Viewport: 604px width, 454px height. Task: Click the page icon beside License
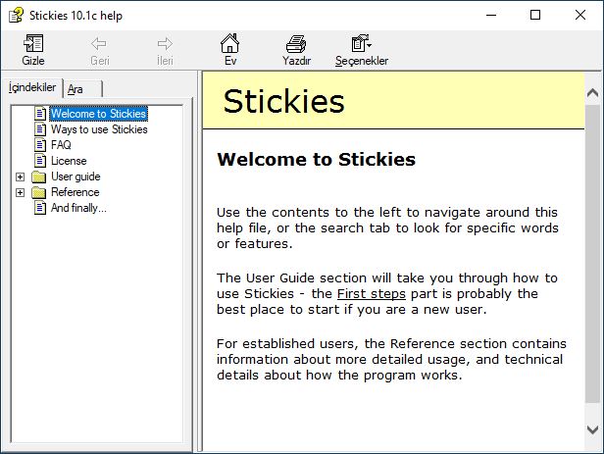pos(40,161)
